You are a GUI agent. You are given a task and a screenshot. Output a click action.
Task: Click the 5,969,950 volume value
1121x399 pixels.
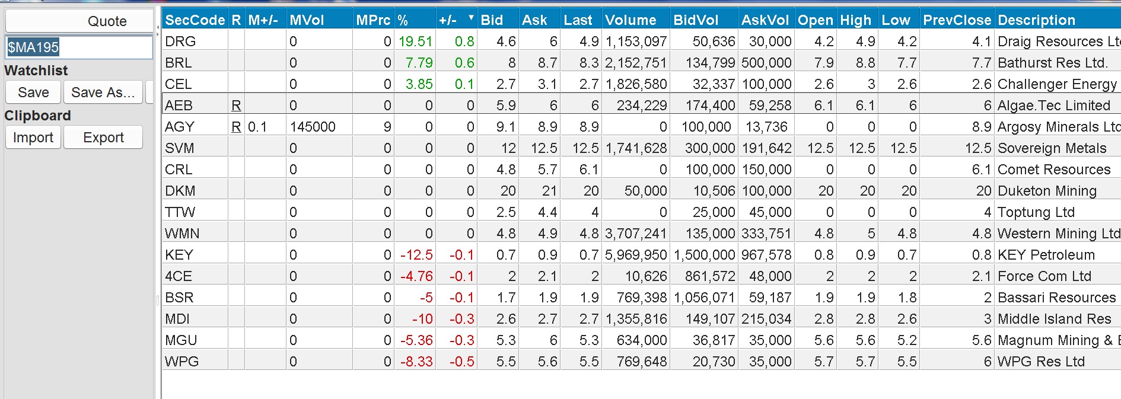point(636,255)
